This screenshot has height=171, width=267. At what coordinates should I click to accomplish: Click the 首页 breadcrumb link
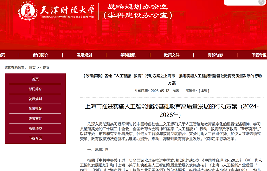tap(32, 68)
